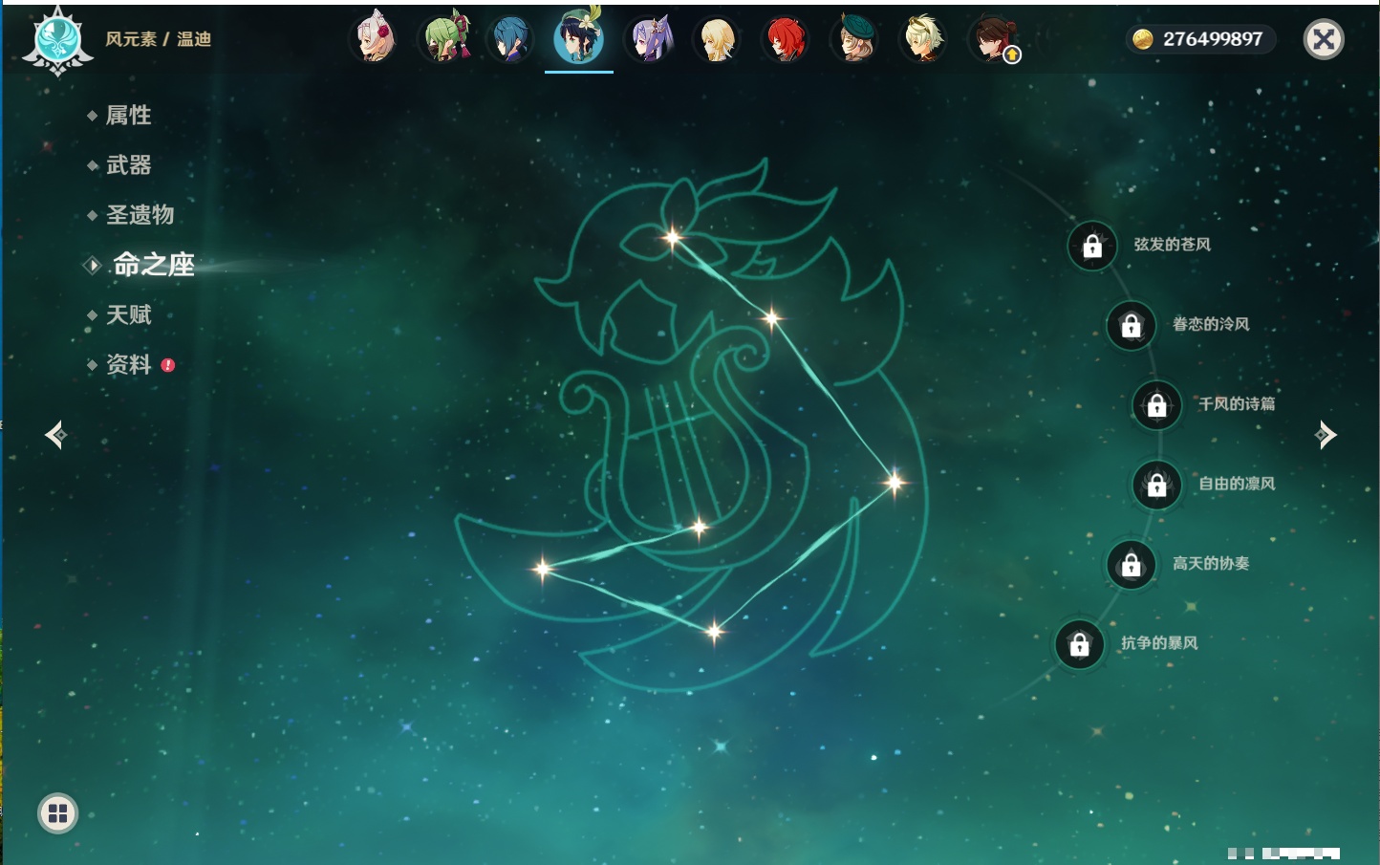Select the 命之座 constellation page

click(x=153, y=265)
